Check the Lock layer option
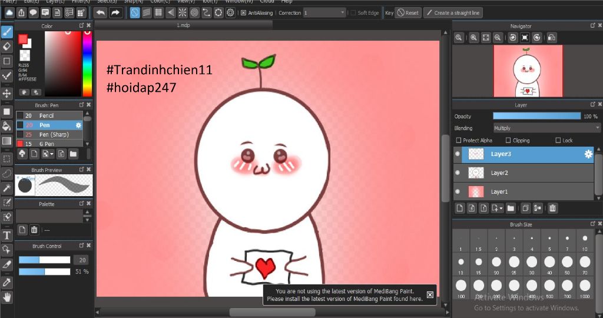Screen dimensions: 603x318 [x=558, y=140]
